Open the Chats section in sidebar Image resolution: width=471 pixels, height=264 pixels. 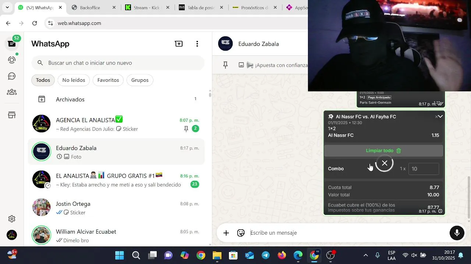point(12,44)
